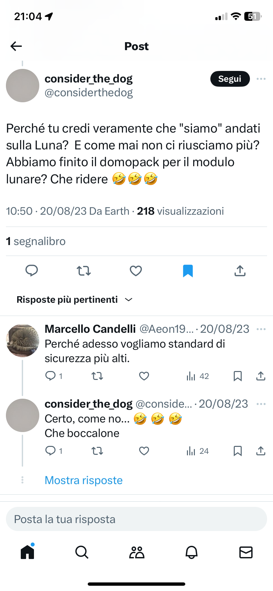Screen dimensions: 273x591
Task: Go to Home tab in bottom navigation
Action: coord(27,552)
